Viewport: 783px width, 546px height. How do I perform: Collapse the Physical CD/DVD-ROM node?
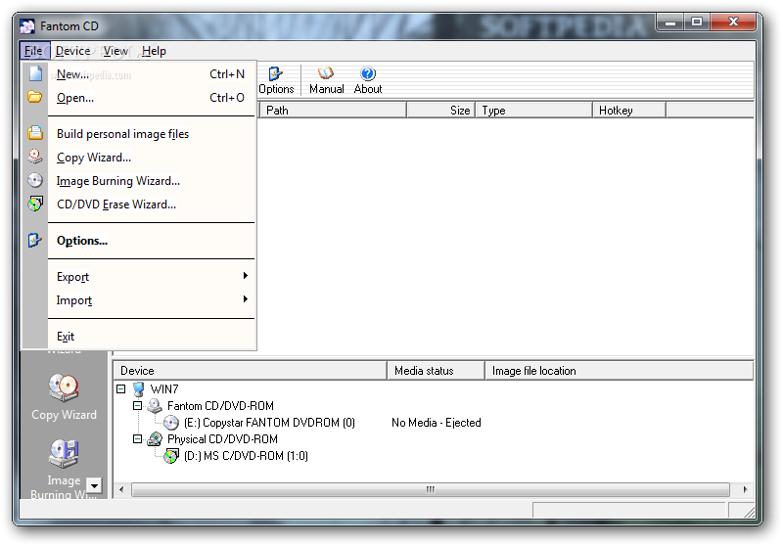pos(137,439)
